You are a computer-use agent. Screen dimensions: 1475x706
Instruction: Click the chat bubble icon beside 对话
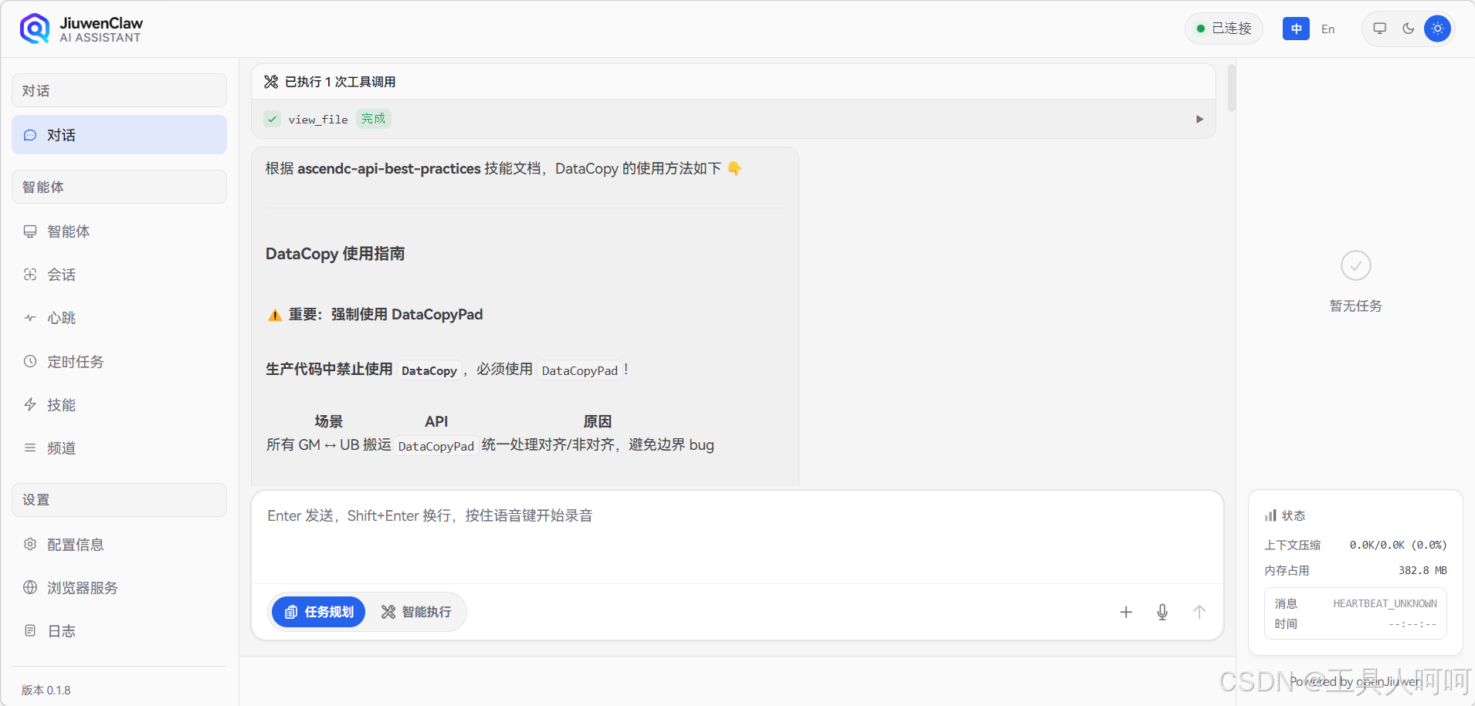30,135
